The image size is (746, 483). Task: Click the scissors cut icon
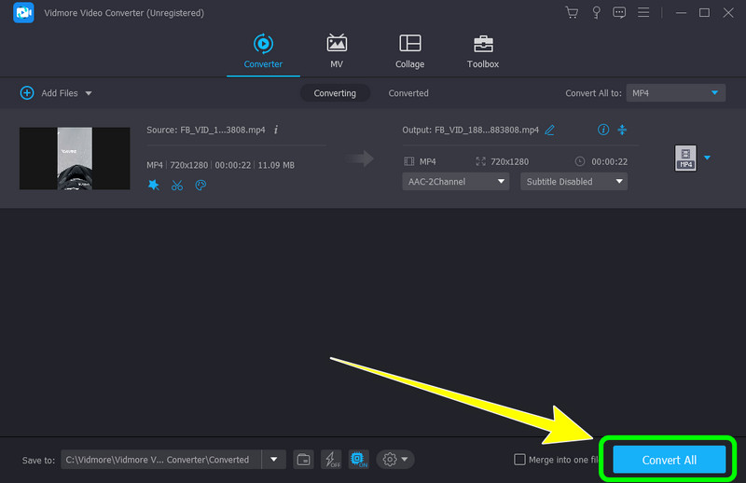coord(177,186)
